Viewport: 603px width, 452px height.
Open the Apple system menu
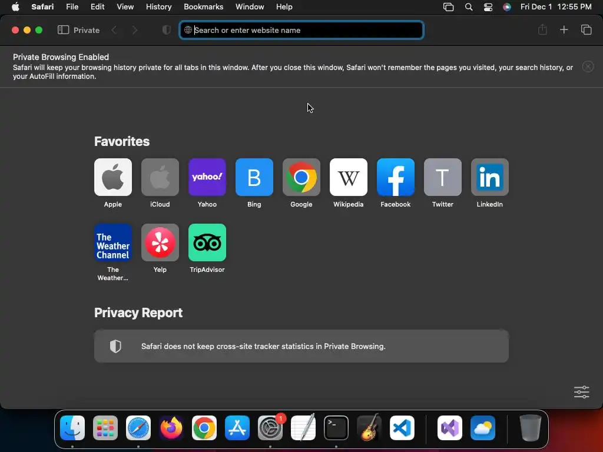coord(15,7)
